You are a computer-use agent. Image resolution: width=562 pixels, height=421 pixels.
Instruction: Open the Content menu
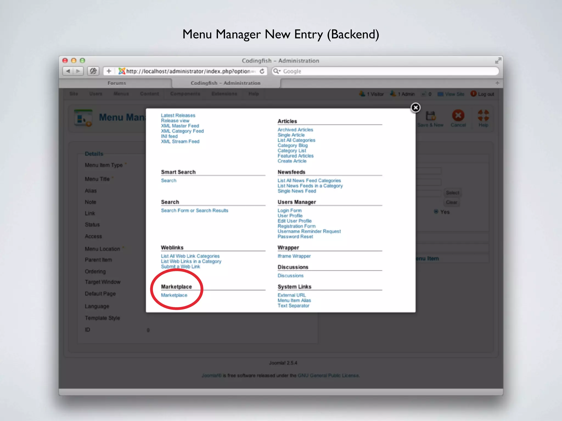(x=149, y=94)
